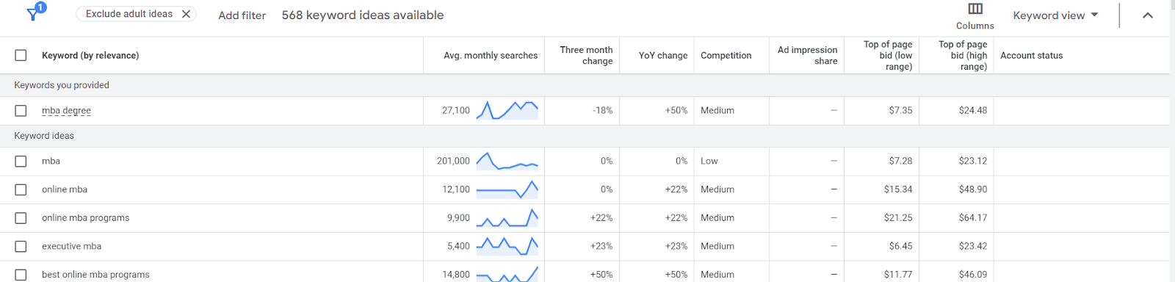This screenshot has width=1175, height=282.
Task: Click the online mba programs trend sparkline
Action: tap(507, 218)
